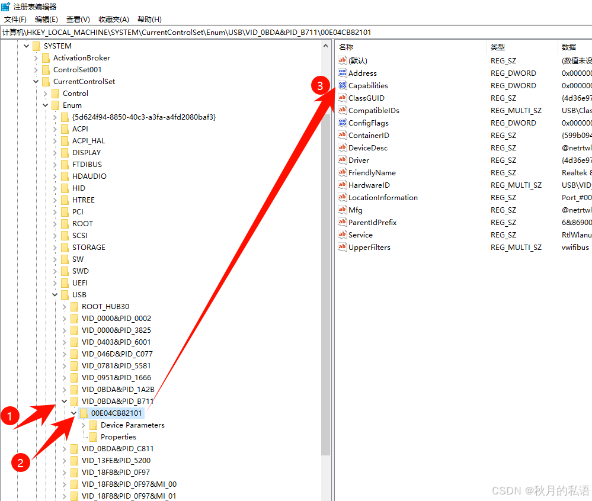This screenshot has height=501, width=592.
Task: Open the 文件(F) menu
Action: pyautogui.click(x=15, y=19)
